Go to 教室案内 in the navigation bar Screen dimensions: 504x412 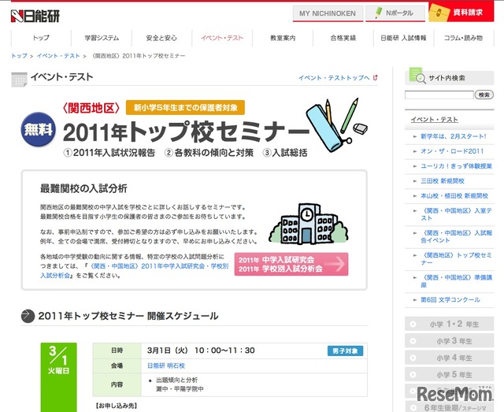point(282,38)
